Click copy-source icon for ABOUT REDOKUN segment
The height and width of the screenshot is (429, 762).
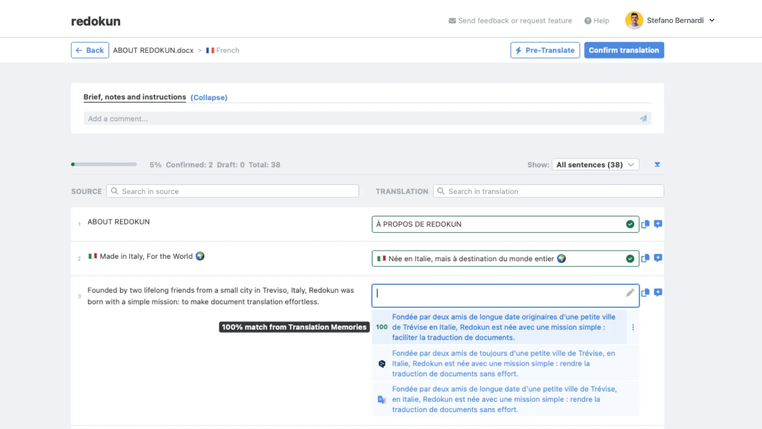point(645,224)
